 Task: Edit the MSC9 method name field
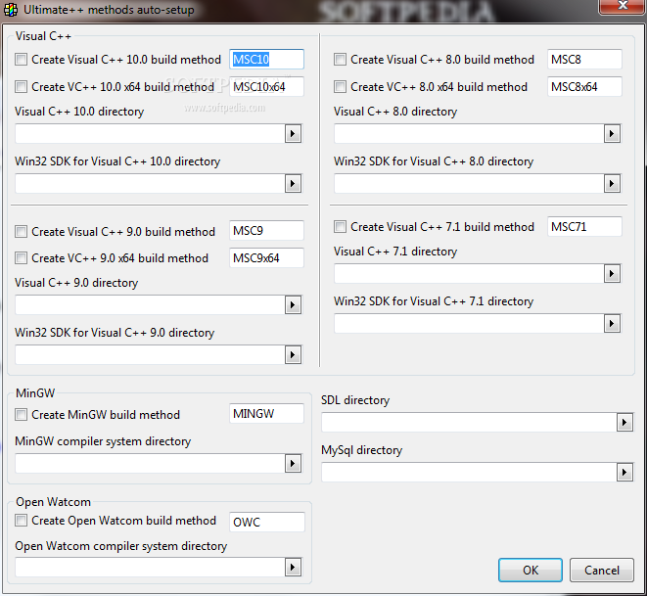pyautogui.click(x=266, y=231)
